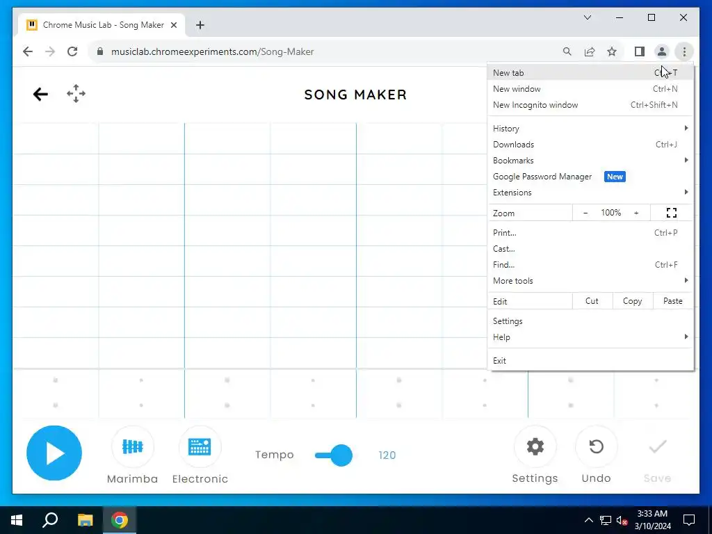
Task: Bookmark this page with star icon
Action: point(612,51)
